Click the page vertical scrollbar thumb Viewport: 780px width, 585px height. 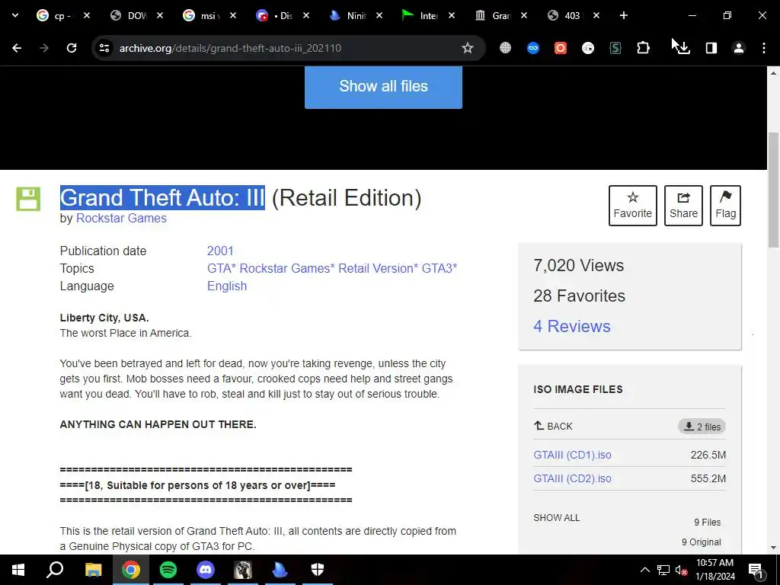(774, 190)
